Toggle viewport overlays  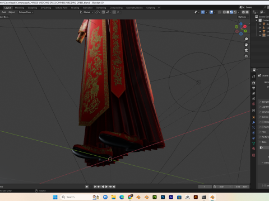click(x=211, y=12)
